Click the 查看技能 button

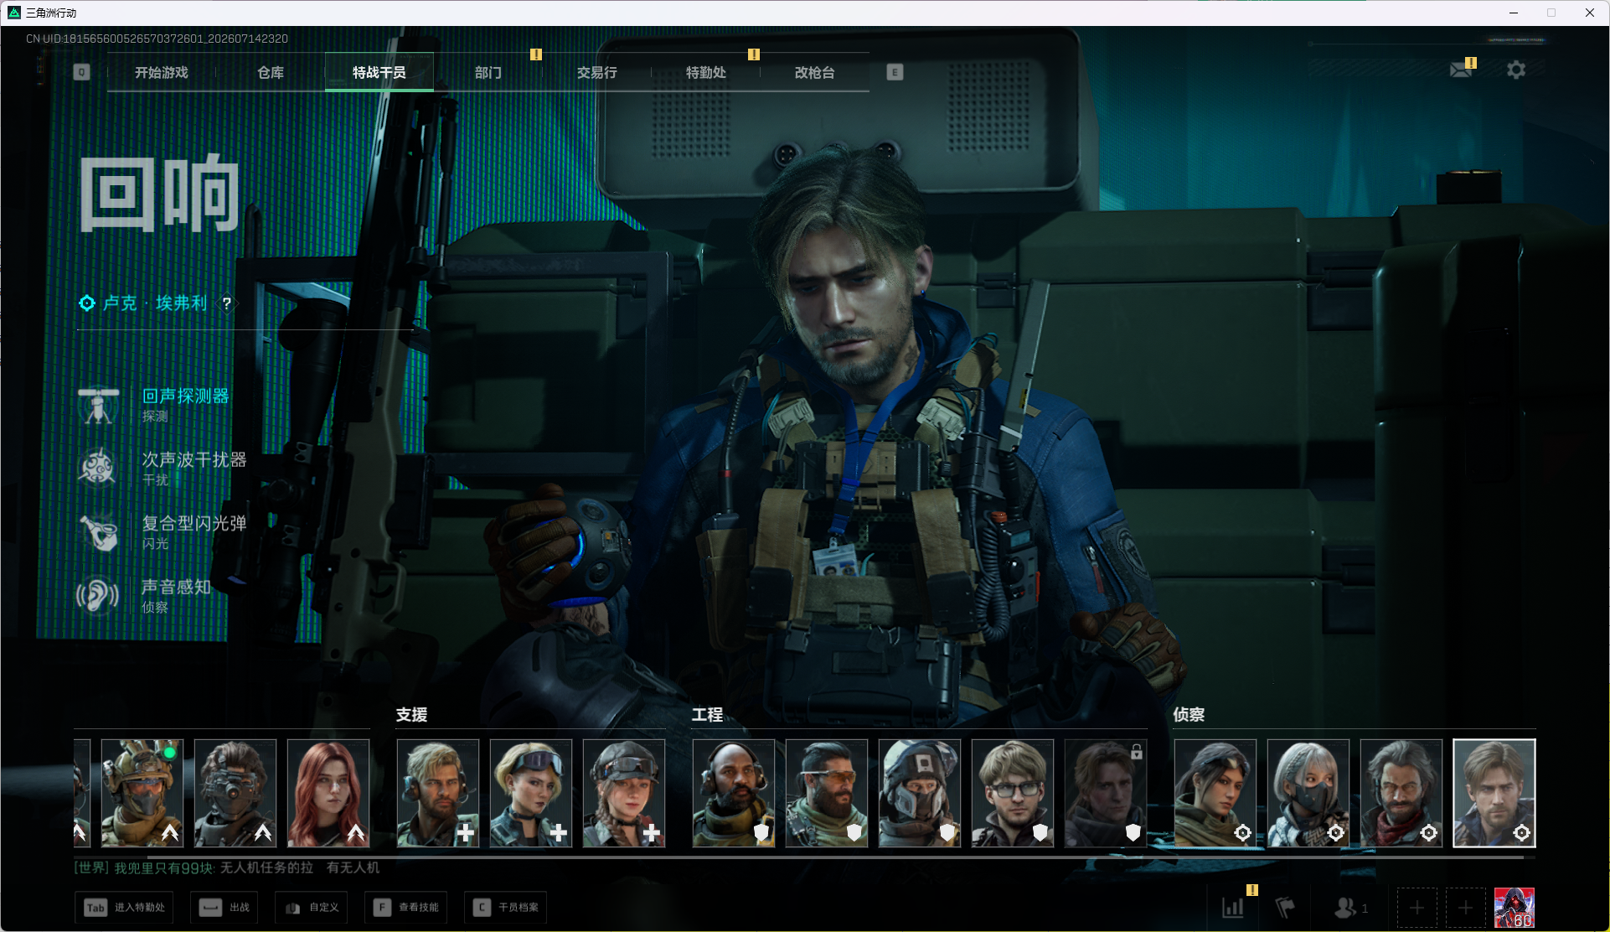(406, 908)
